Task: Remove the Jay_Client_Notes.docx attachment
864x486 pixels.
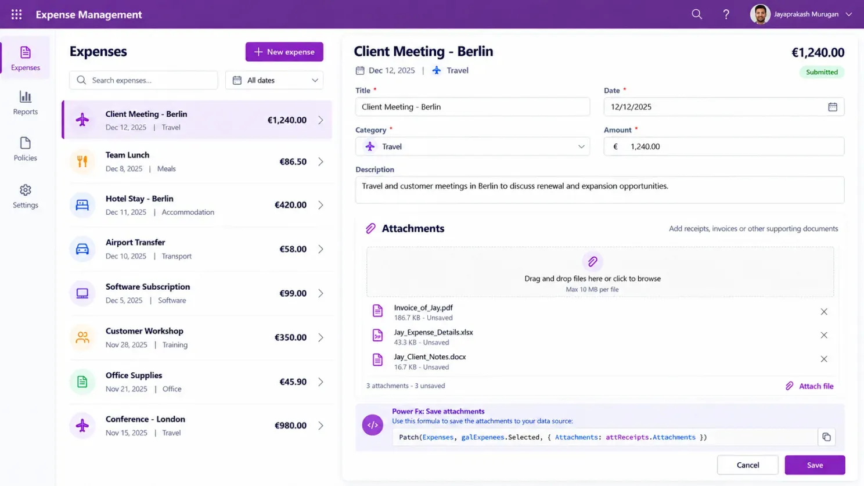Action: point(824,359)
